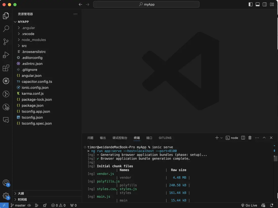Viewport: 278px width, 208px height.
Task: Toggle the bottom panel visibility
Action: 257,4
